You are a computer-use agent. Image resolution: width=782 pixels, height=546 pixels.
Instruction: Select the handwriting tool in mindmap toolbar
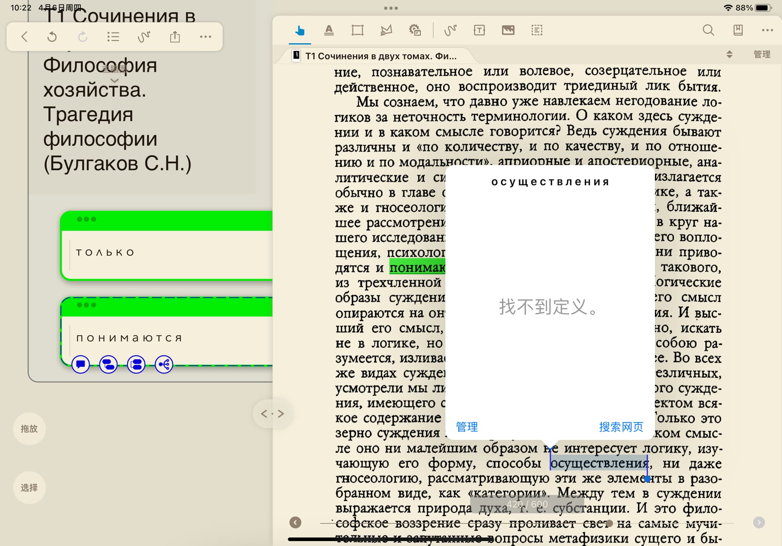point(144,37)
